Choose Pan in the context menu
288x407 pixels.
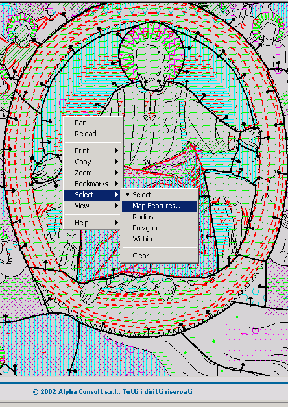92,123
